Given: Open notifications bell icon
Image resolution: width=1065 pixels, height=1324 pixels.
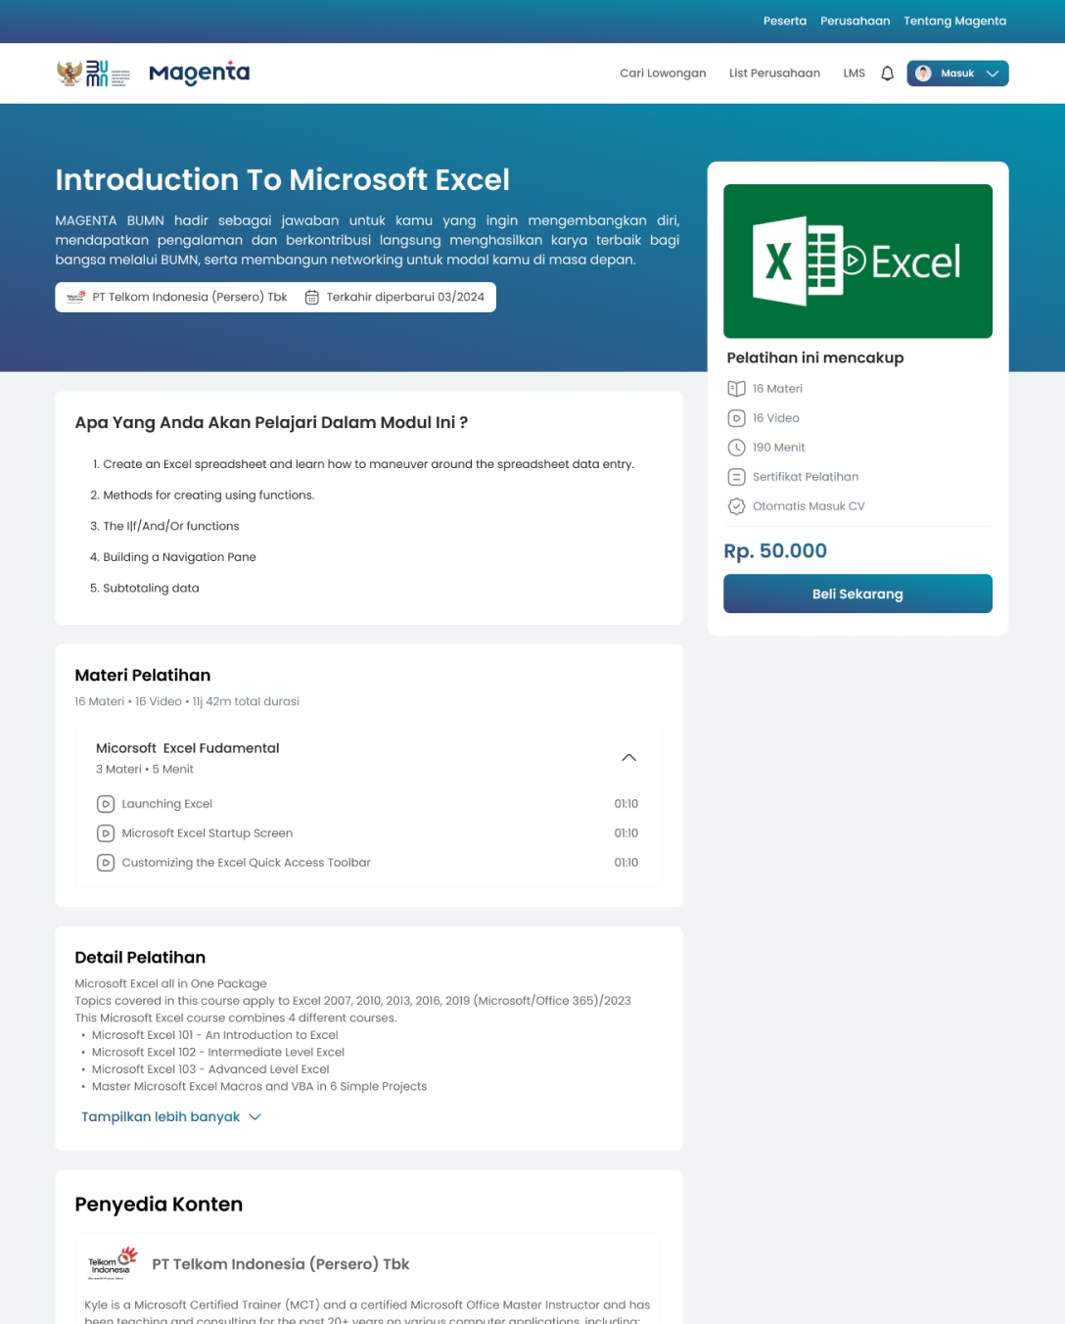Looking at the screenshot, I should pyautogui.click(x=887, y=73).
